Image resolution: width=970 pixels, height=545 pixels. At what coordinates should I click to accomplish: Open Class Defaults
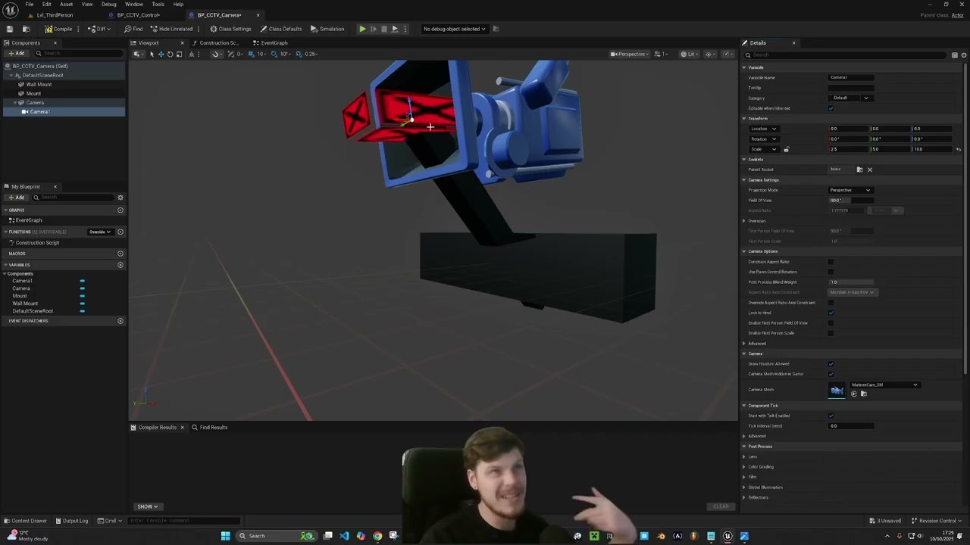pos(280,29)
